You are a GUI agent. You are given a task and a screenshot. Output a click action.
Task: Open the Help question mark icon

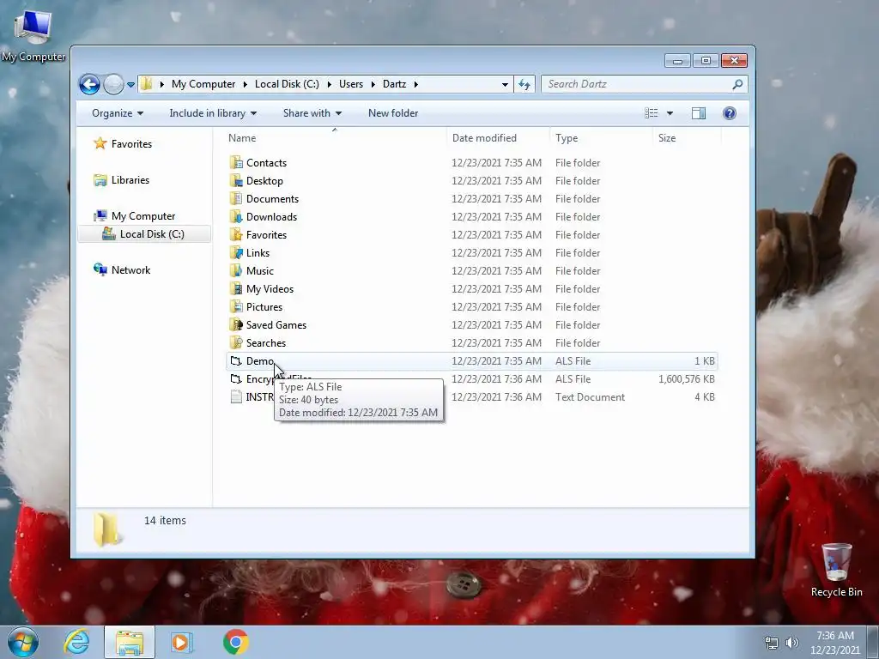730,113
